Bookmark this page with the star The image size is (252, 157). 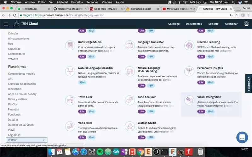click(237, 15)
